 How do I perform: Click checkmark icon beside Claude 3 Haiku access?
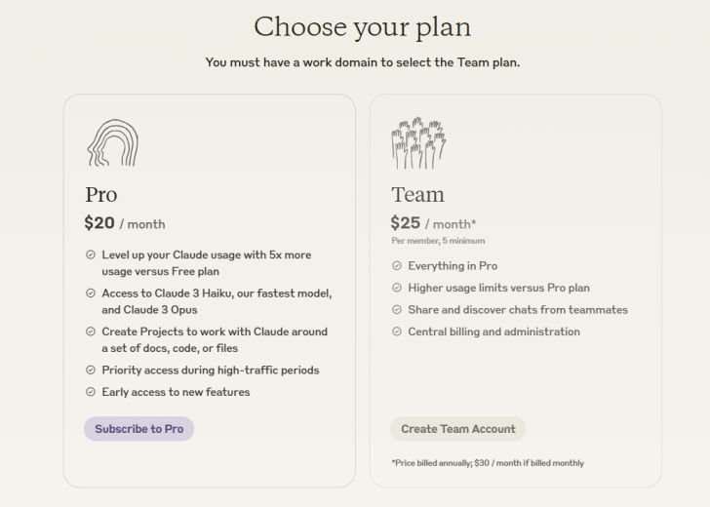[91, 293]
